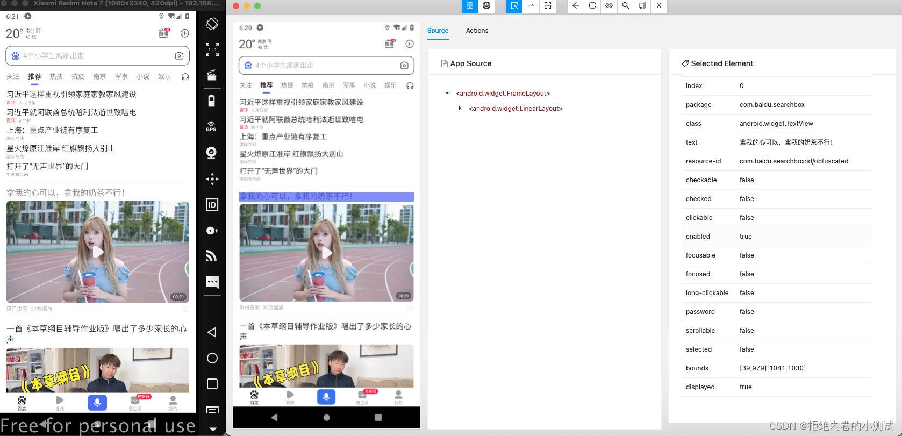Image resolution: width=902 pixels, height=436 pixels.
Task: Activate Select Elements pointer tool
Action: (514, 5)
